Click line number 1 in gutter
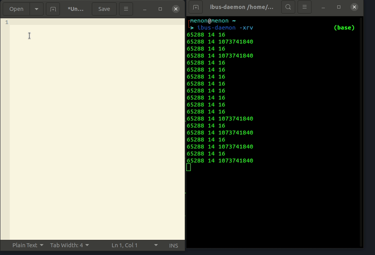 pyautogui.click(x=7, y=22)
